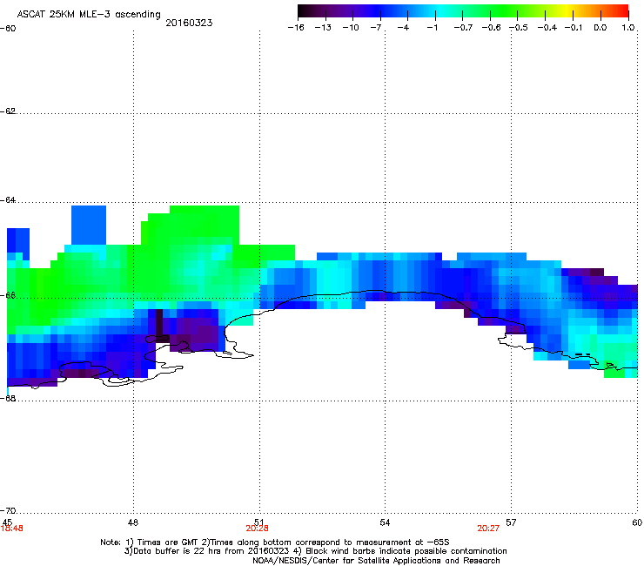The width and height of the screenshot is (644, 566).
Task: Click the -0.1 color scale label
Action: (x=574, y=28)
